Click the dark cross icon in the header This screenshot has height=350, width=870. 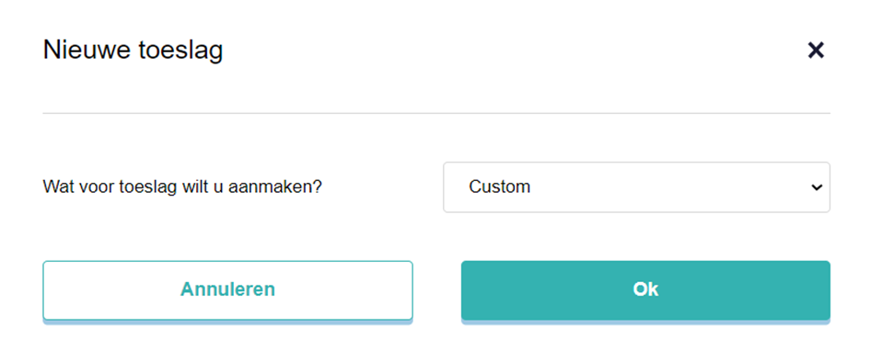pyautogui.click(x=816, y=51)
